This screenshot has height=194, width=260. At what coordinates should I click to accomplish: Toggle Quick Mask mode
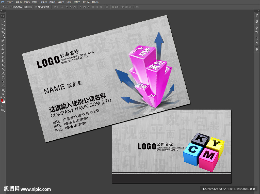pyautogui.click(x=3, y=106)
